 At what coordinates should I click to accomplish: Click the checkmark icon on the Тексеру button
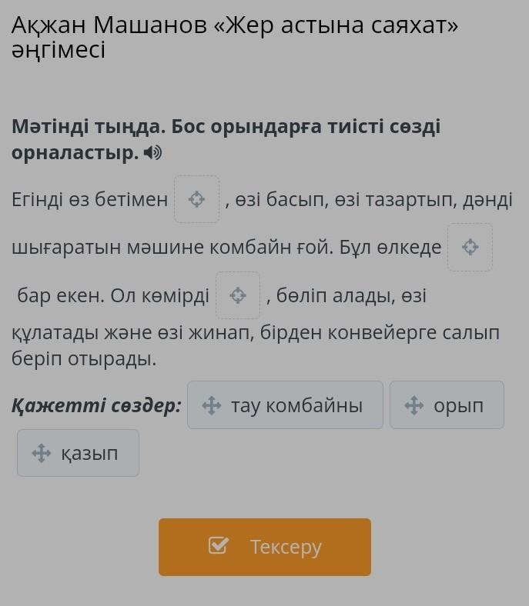pyautogui.click(x=219, y=547)
